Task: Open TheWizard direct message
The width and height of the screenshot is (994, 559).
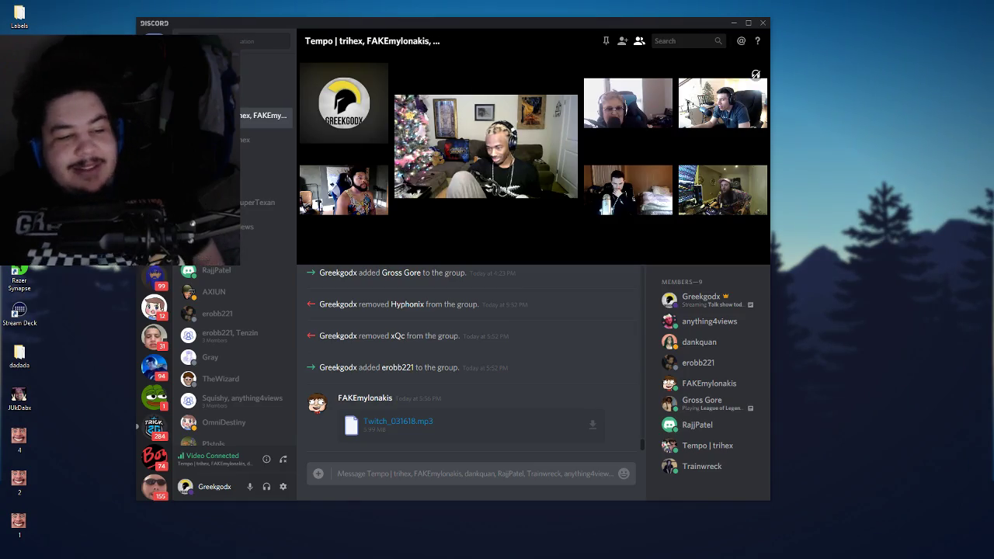Action: pyautogui.click(x=233, y=379)
